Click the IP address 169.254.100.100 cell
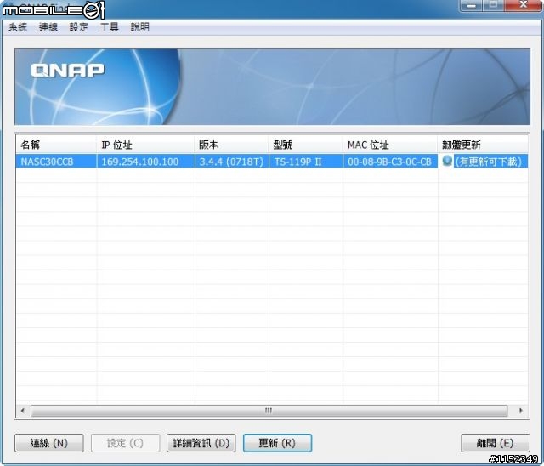 (145, 162)
